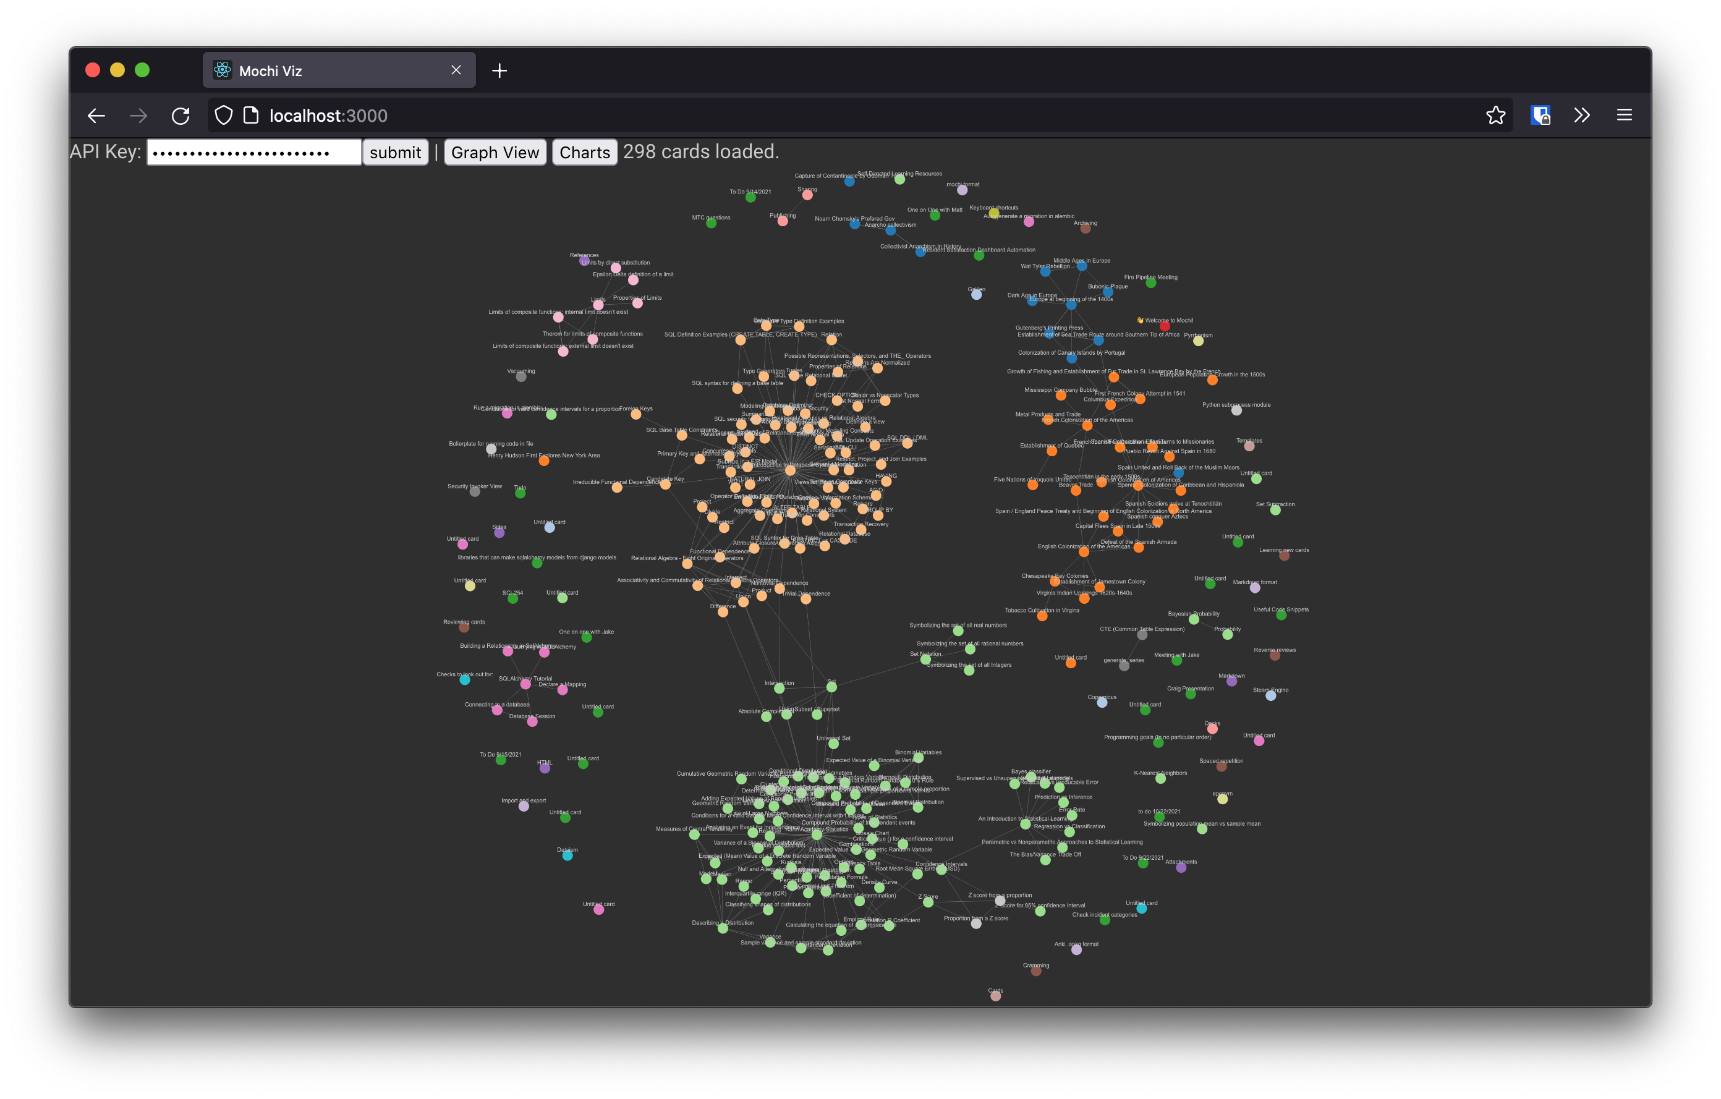Switch to Graph View
1721x1099 pixels.
(495, 152)
